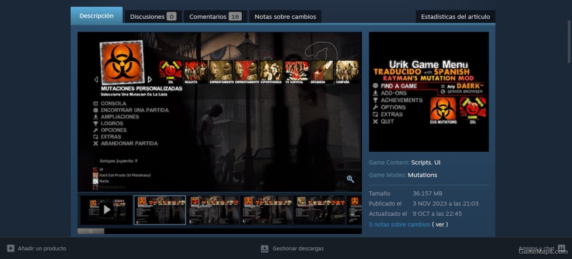Select the highlighted second screenshot thumbnail

[x=159, y=210]
